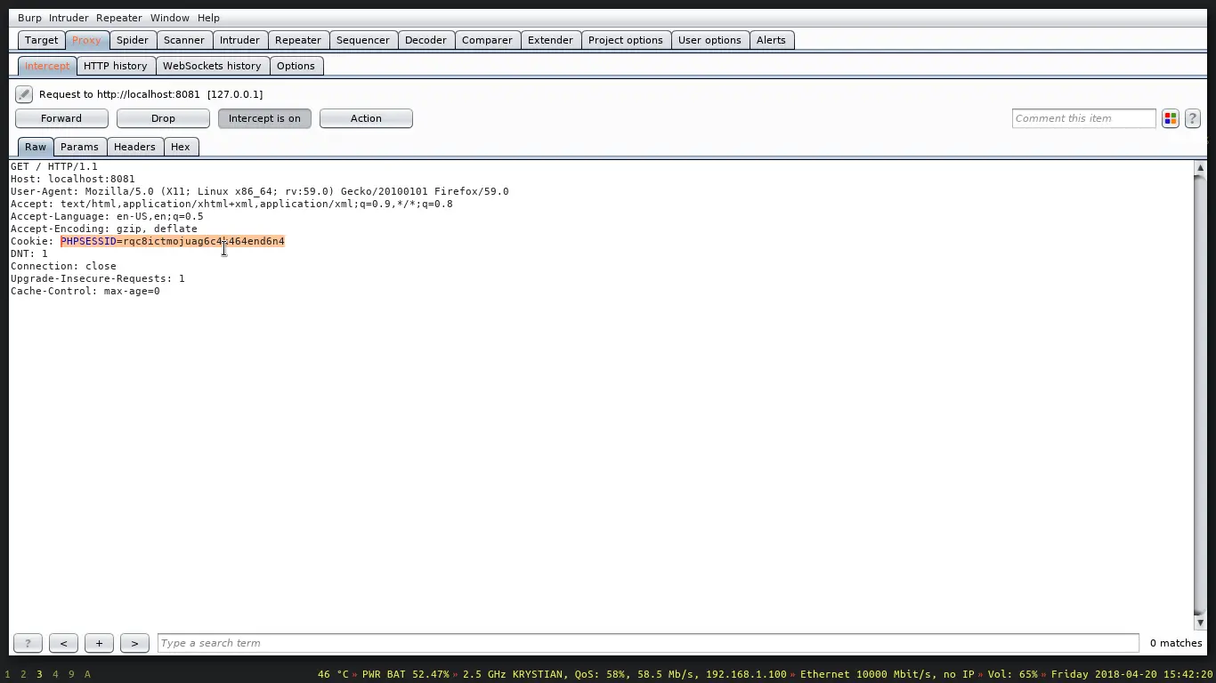This screenshot has height=683, width=1216.
Task: Select workspace tag 9 in the status bar
Action: 70,674
